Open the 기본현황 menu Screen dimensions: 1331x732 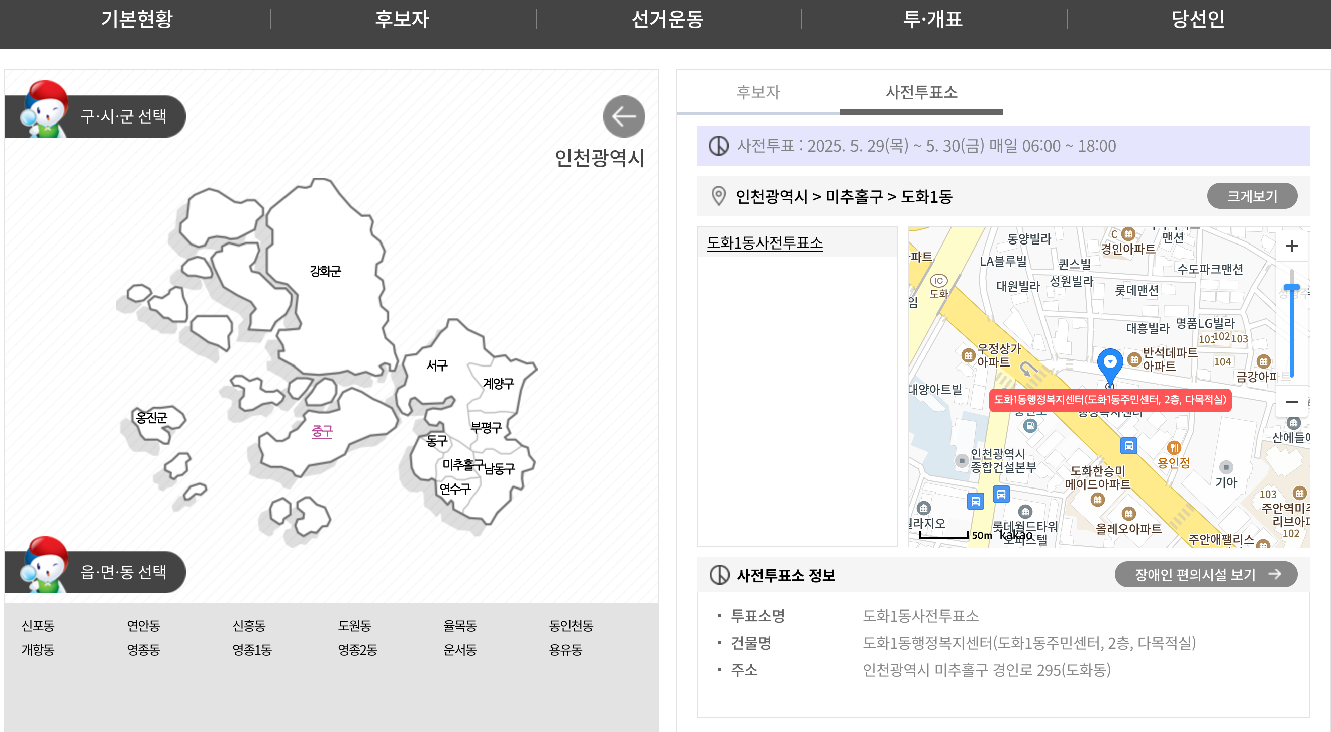pos(137,20)
